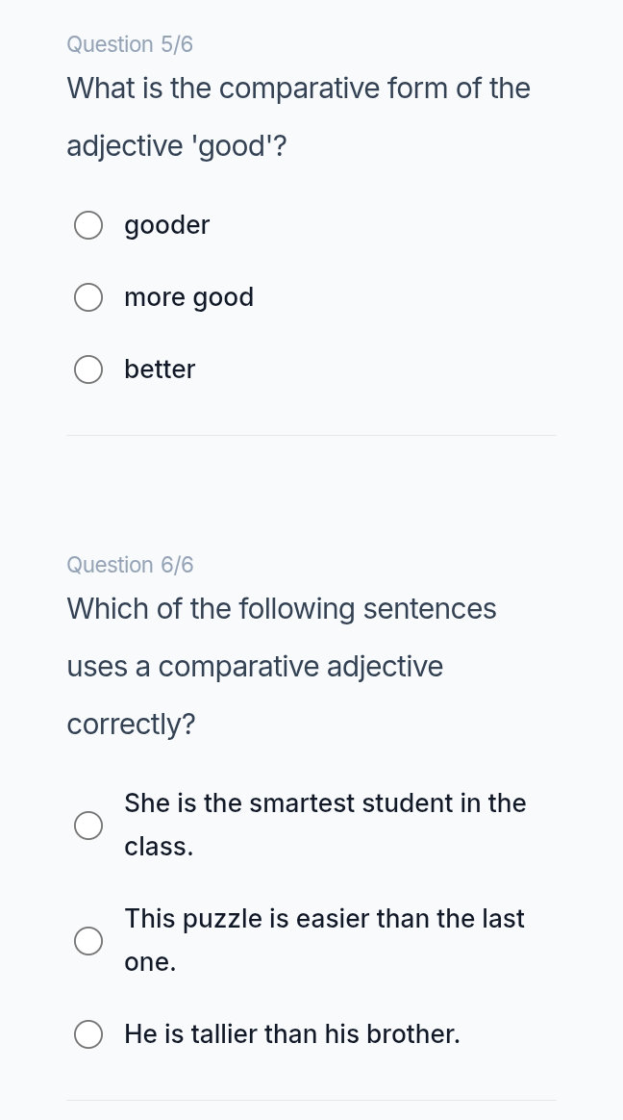Click the 'more good' answer label text

pyautogui.click(x=188, y=297)
